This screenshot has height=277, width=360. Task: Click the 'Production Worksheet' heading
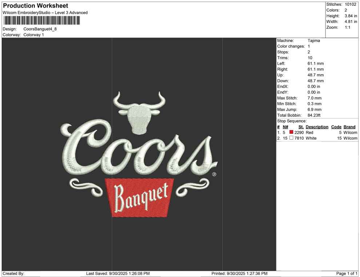pos(36,6)
